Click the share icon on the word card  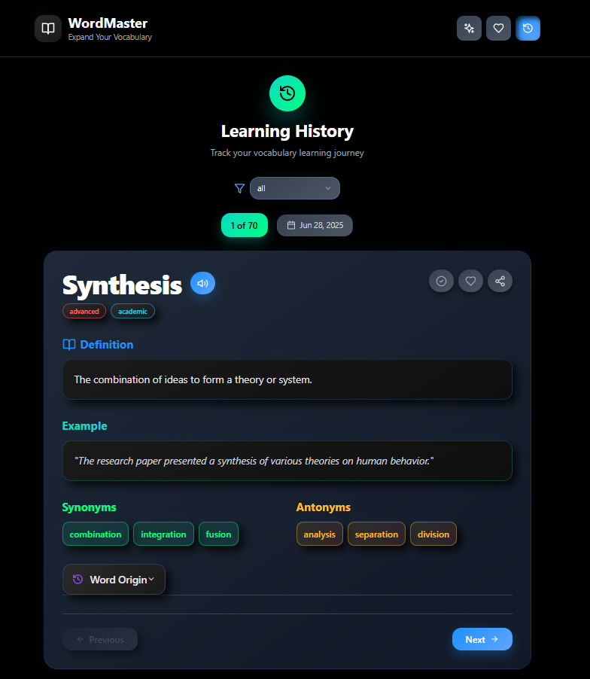[x=500, y=281]
